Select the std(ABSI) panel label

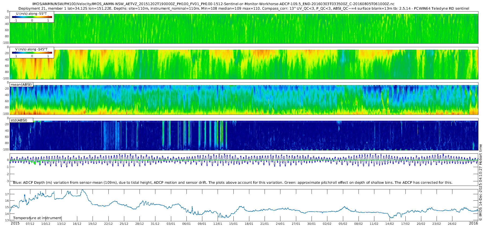19,120
